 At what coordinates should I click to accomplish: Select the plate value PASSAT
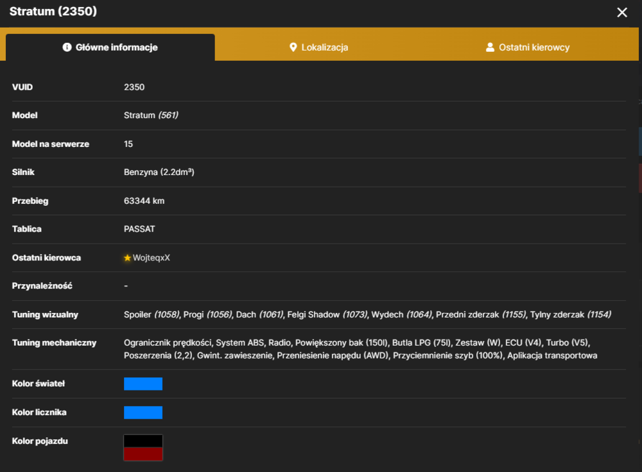coord(139,229)
